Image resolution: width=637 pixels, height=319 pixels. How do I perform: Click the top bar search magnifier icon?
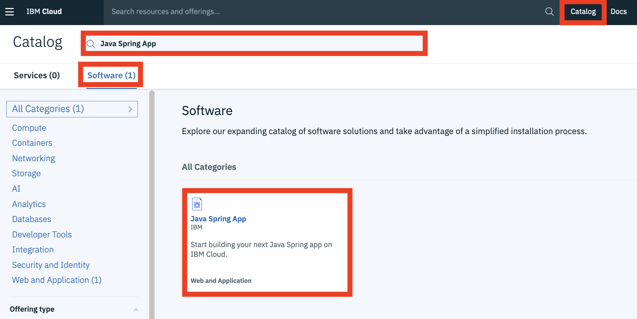point(549,12)
